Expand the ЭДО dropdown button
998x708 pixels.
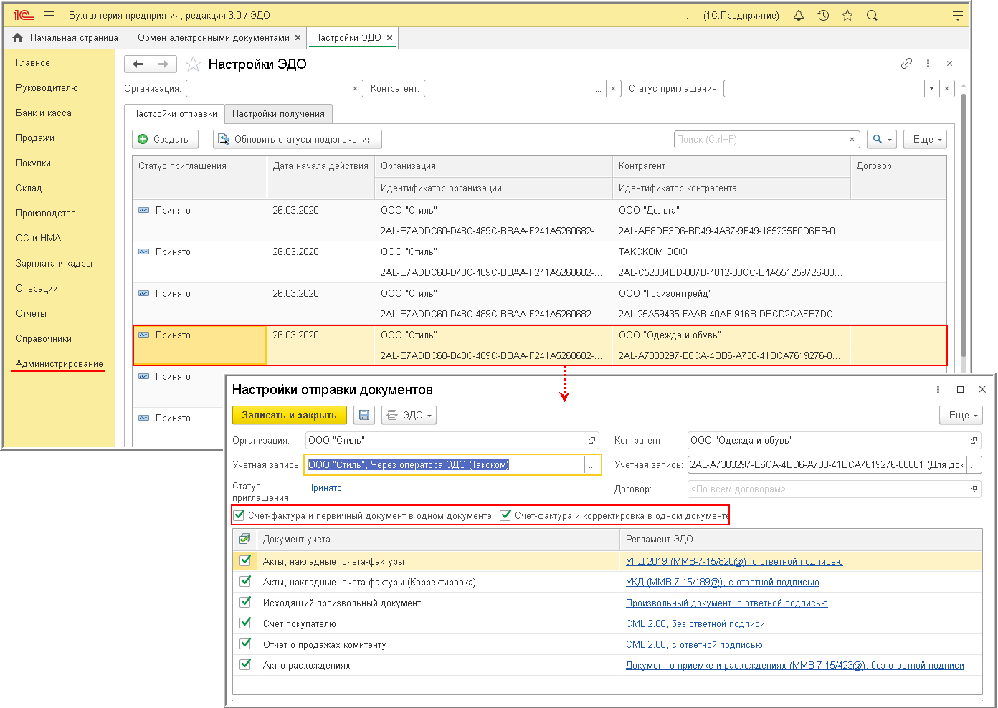[409, 415]
